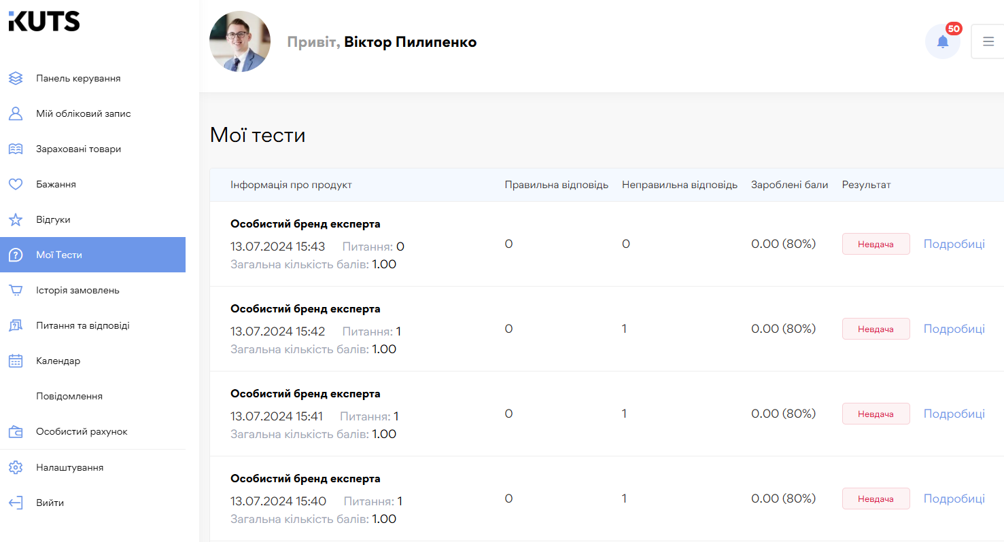Click the KUTS logo
1004x542 pixels.
(44, 21)
